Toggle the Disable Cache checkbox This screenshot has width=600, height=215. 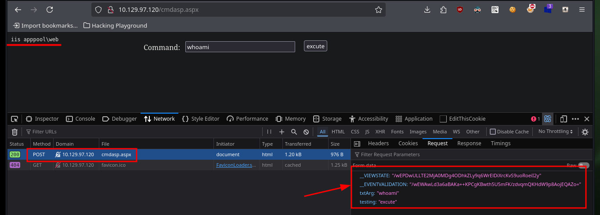coord(493,132)
